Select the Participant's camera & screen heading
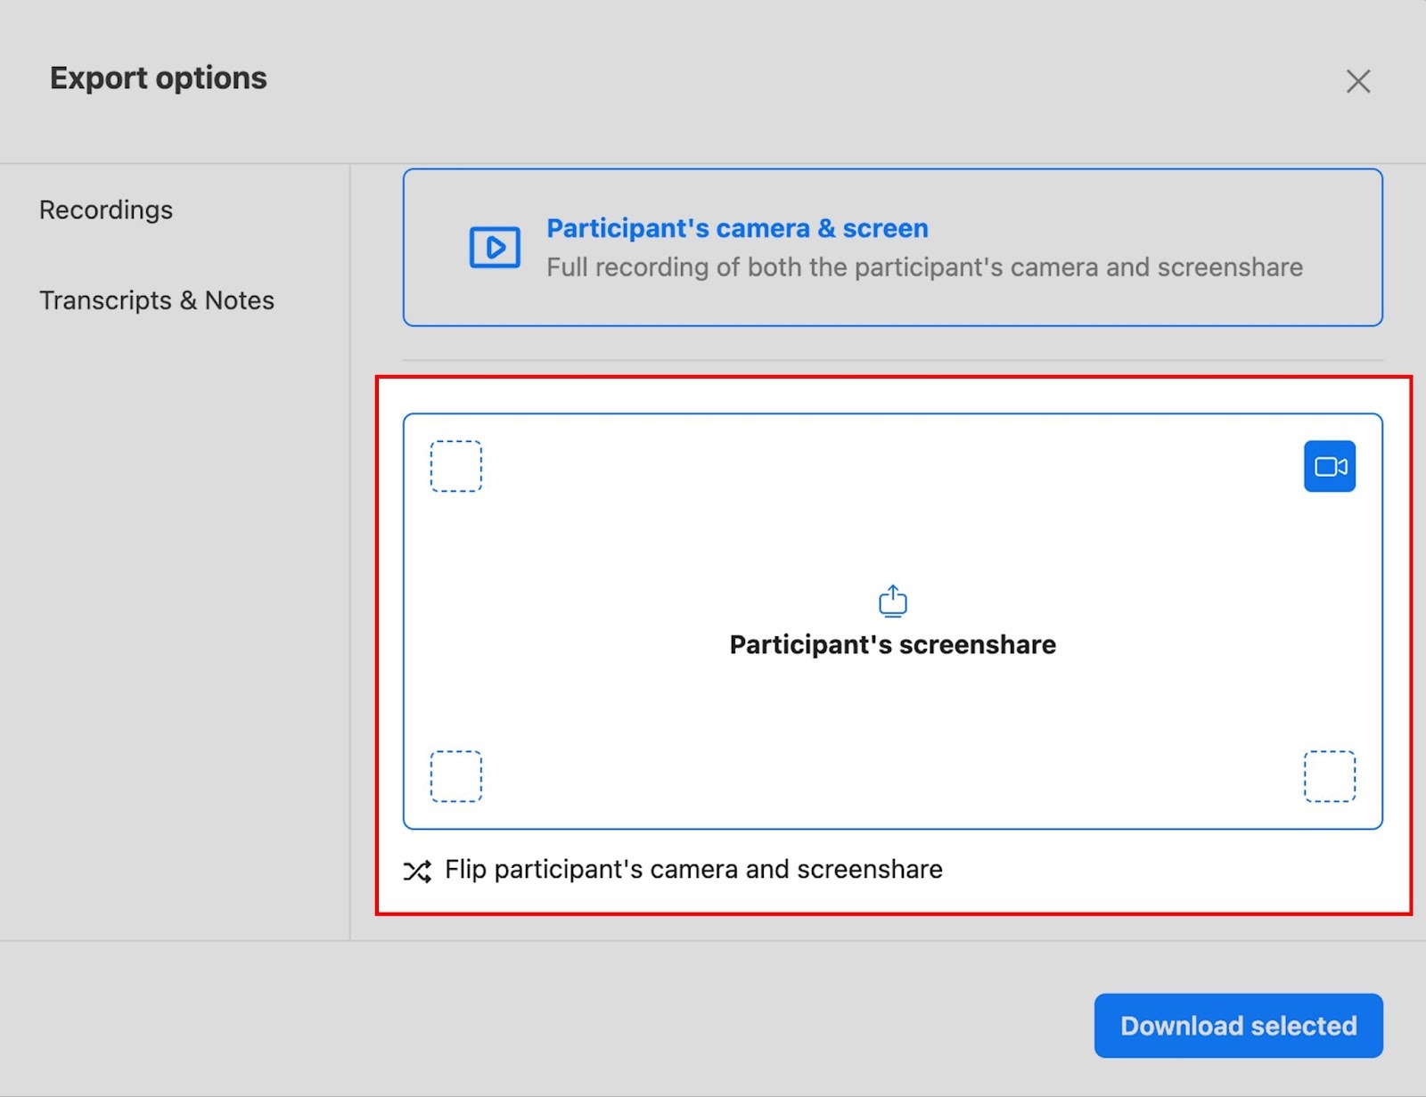The width and height of the screenshot is (1426, 1097). 737,229
